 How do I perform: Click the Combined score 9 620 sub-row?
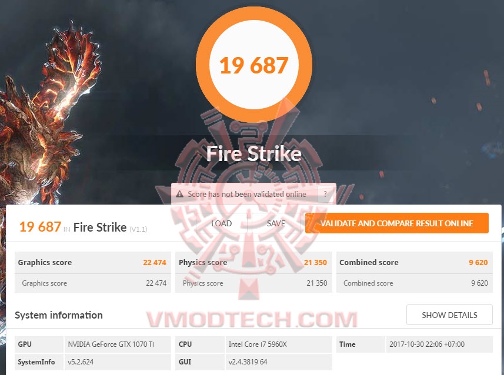(x=415, y=283)
